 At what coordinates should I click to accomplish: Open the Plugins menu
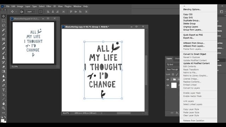coord(68,6)
